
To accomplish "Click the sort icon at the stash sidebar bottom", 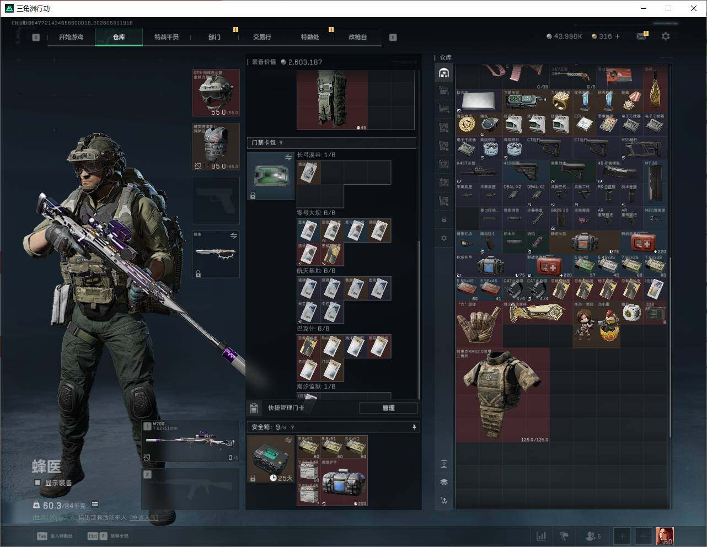I will pyautogui.click(x=444, y=501).
